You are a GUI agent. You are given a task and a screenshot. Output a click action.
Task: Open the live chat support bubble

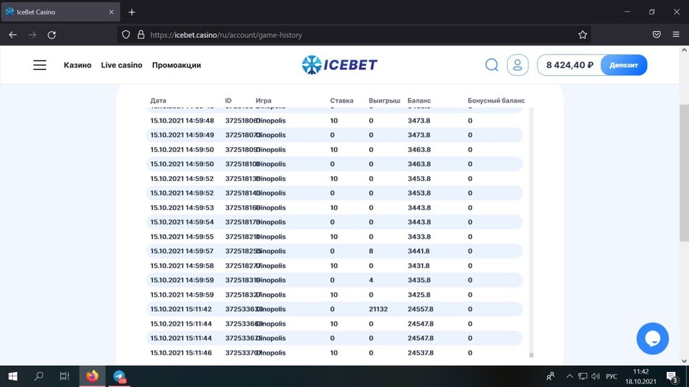pyautogui.click(x=652, y=338)
